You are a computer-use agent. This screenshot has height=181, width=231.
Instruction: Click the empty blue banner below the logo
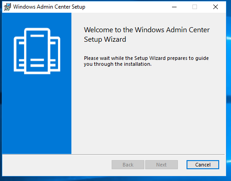[37, 113]
